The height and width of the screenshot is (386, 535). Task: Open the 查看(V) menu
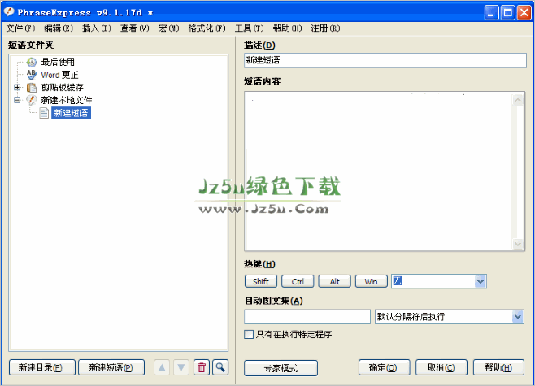(134, 28)
